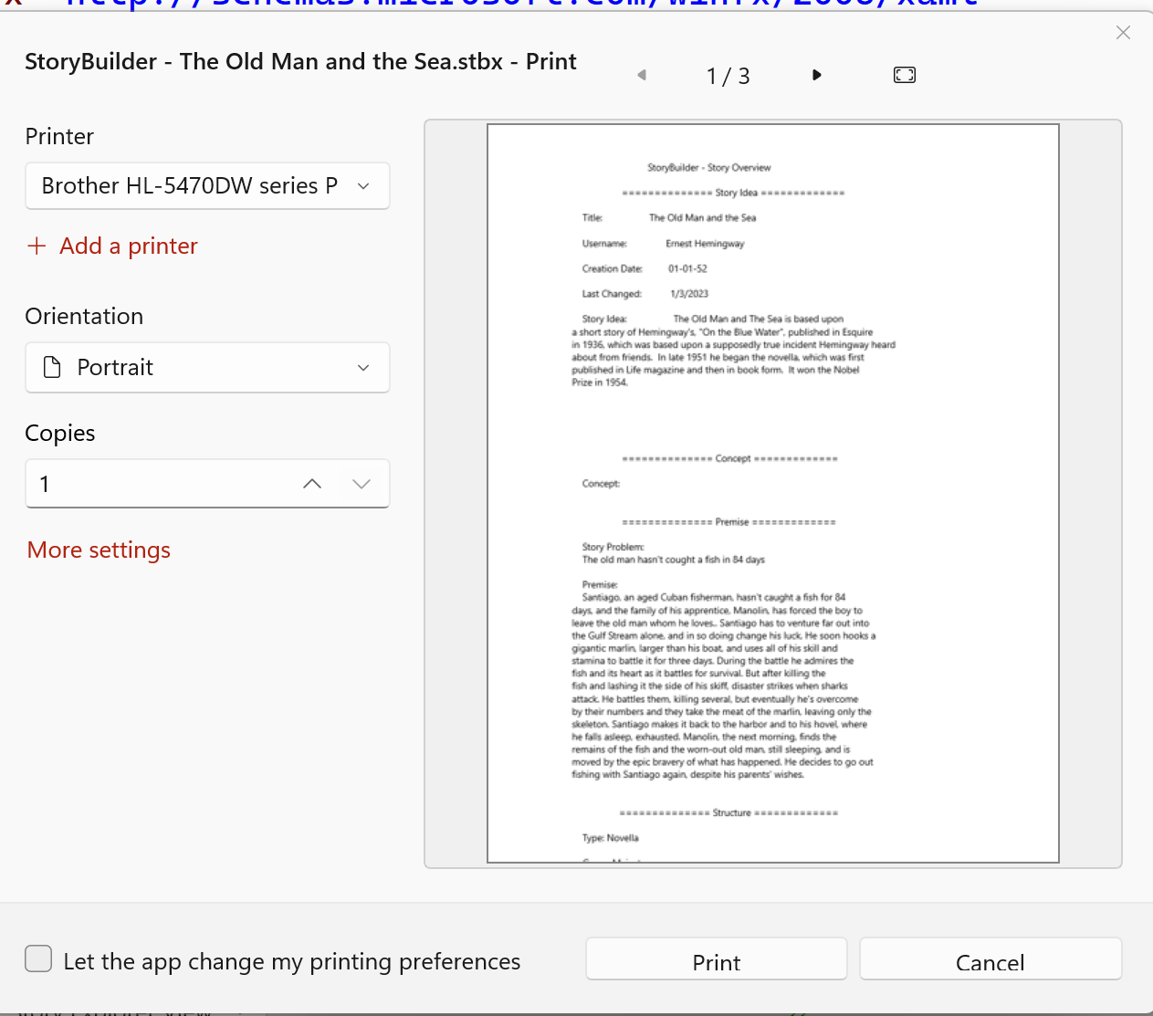Viewport: 1153px width, 1016px height.
Task: Click the Add a printer link
Action: [128, 246]
